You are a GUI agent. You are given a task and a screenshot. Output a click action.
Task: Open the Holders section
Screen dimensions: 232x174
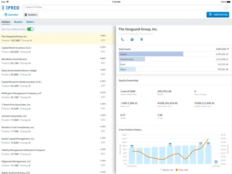pyautogui.click(x=31, y=15)
